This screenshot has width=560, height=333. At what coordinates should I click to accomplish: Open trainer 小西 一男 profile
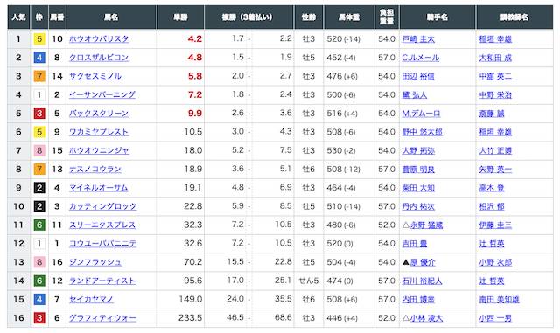coord(495,317)
